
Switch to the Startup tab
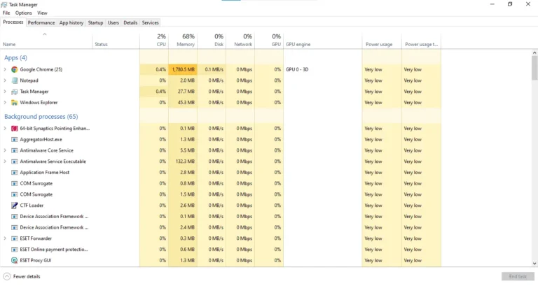(95, 22)
